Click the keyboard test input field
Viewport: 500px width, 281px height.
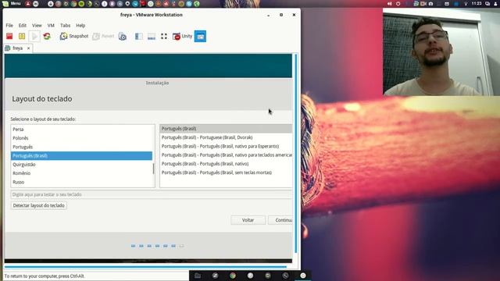pos(151,194)
